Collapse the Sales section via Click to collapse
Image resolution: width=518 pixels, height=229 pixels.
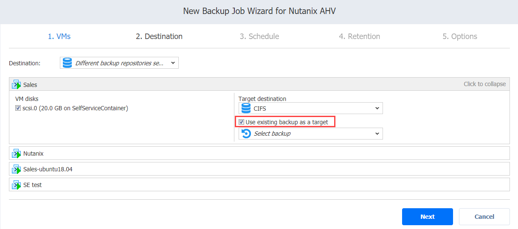484,84
